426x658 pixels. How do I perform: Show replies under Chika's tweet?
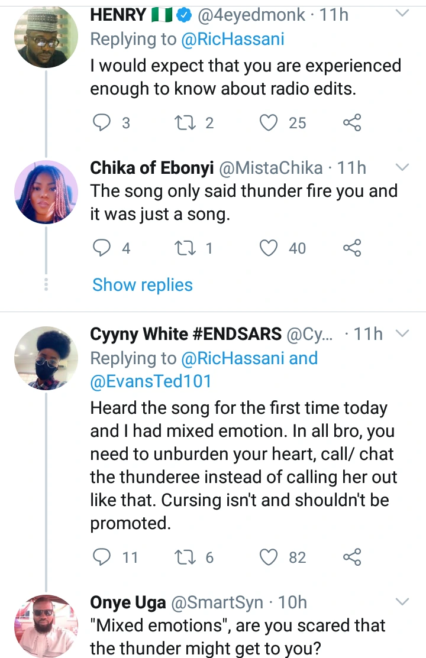point(143,285)
